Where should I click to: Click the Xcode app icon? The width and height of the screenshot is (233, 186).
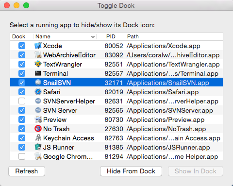click(38, 46)
